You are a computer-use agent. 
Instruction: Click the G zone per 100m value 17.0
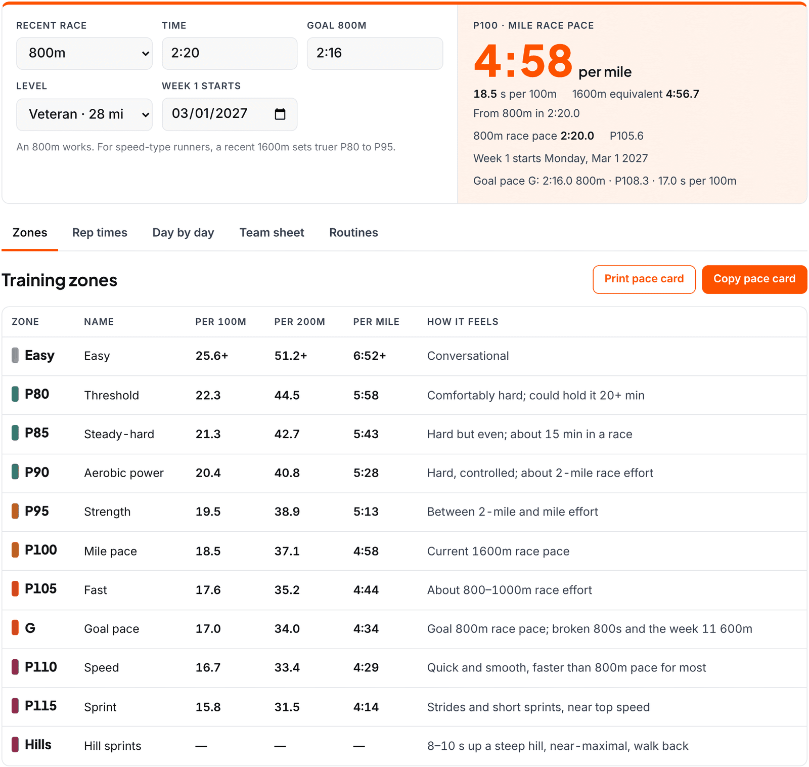(x=208, y=629)
